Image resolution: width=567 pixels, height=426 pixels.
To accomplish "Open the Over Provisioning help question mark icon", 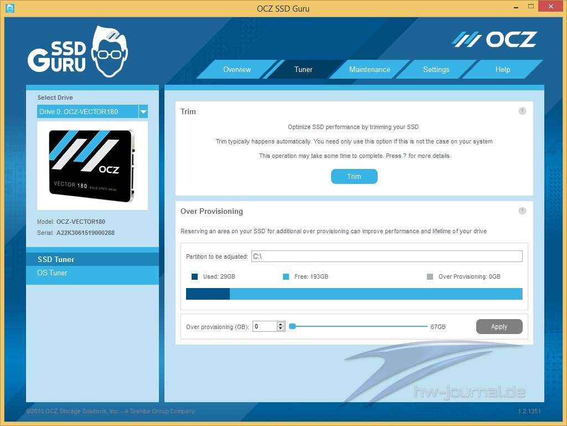I will point(522,211).
